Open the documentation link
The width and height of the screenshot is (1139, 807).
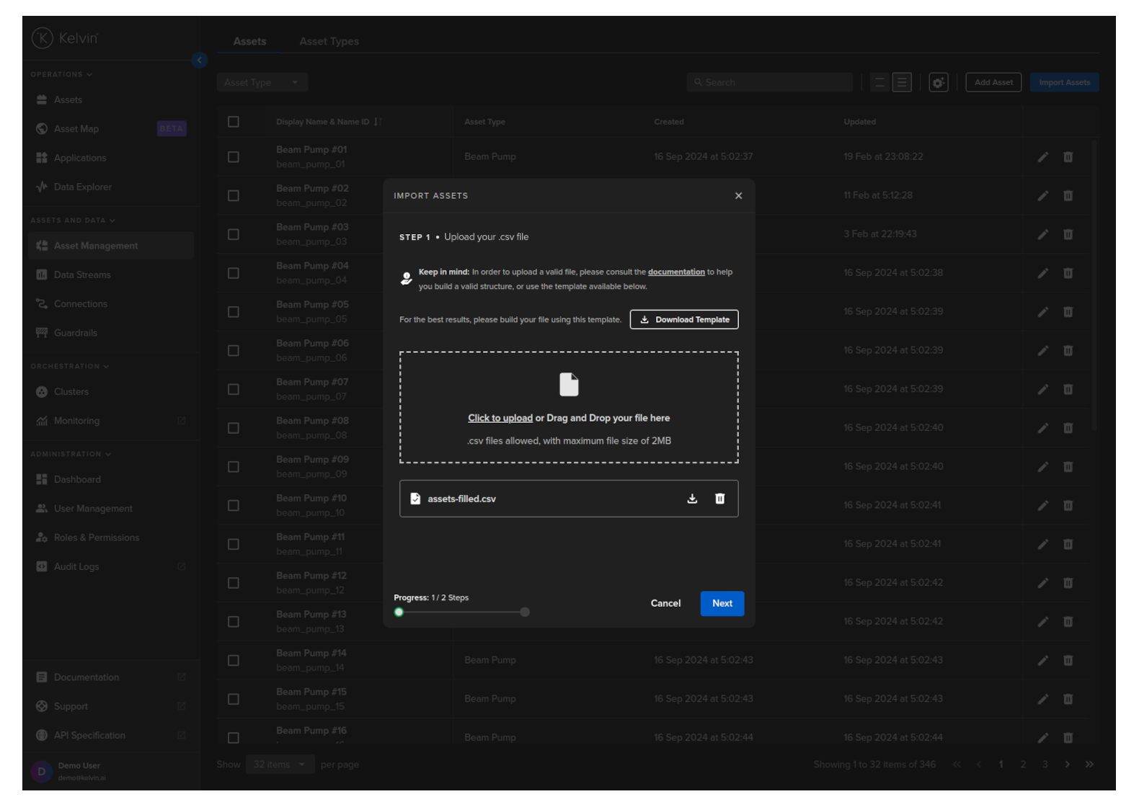pos(675,272)
